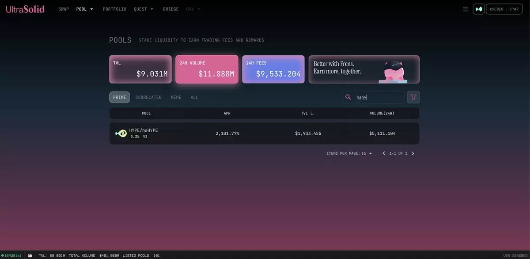Image resolution: width=530 pixels, height=259 pixels.
Task: Select the PRIME pool filter
Action: (119, 97)
